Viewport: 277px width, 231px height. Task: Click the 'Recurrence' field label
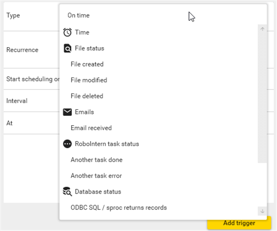(22, 49)
